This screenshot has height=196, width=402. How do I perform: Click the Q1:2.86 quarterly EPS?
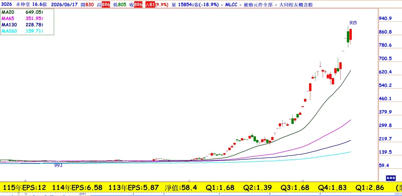[x=370, y=188]
